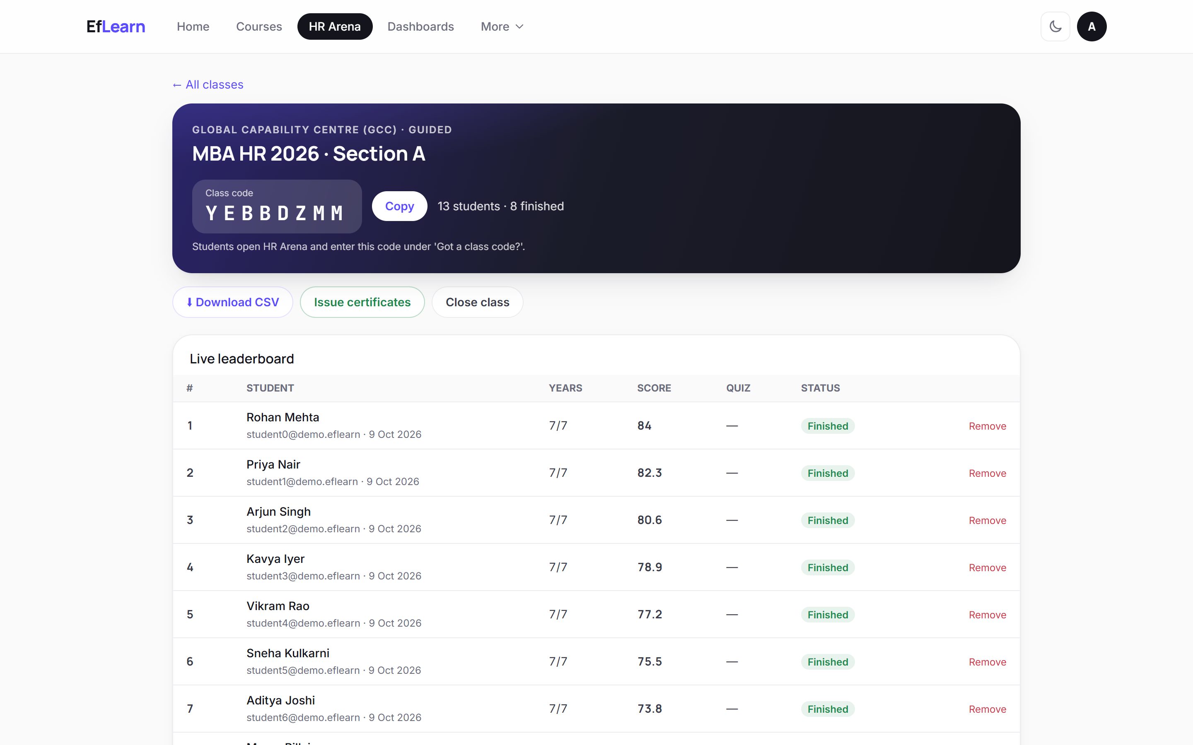
Task: Open Dashboards in the top navigation
Action: 420,26
